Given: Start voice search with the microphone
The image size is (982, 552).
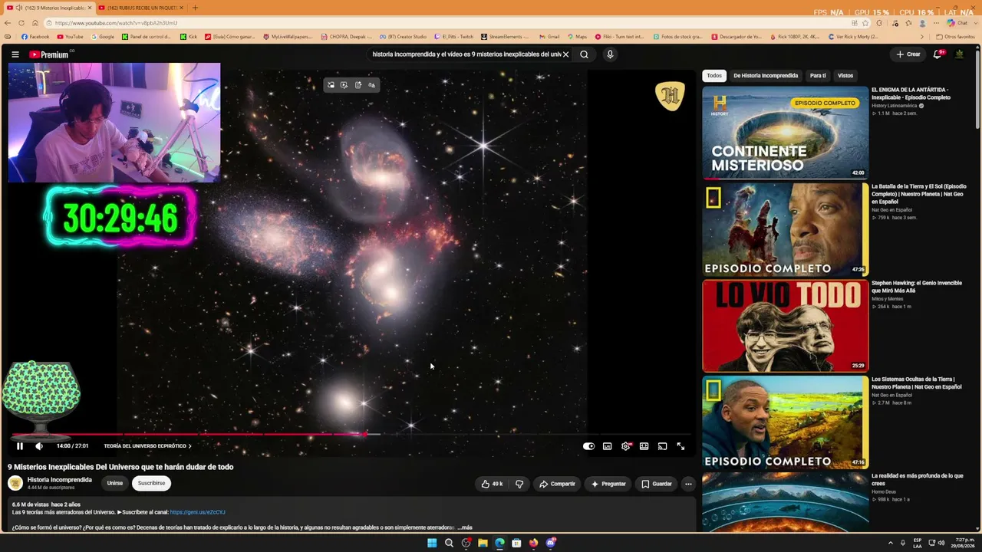Looking at the screenshot, I should tap(610, 54).
